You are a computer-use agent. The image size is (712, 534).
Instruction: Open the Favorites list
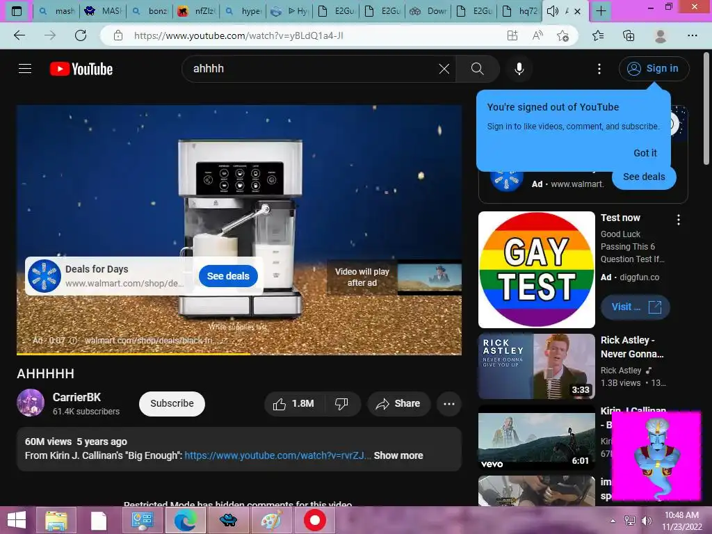[x=598, y=35]
